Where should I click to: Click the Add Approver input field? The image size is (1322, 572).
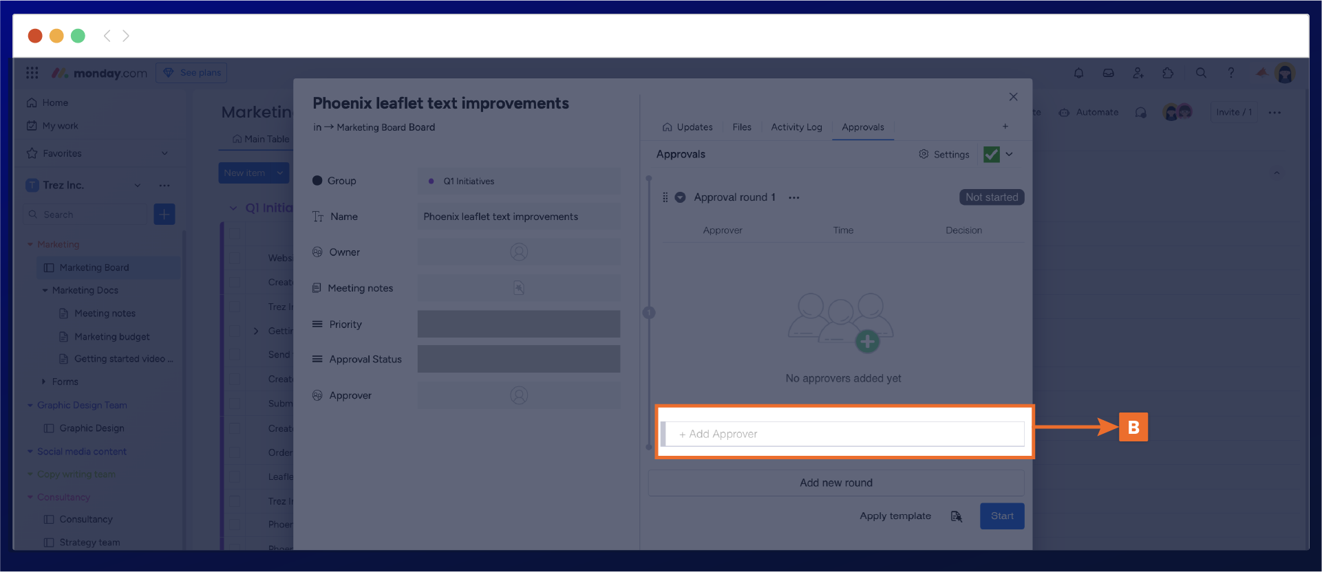coord(844,434)
